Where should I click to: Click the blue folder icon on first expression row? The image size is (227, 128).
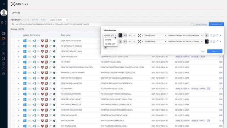click(x=214, y=36)
